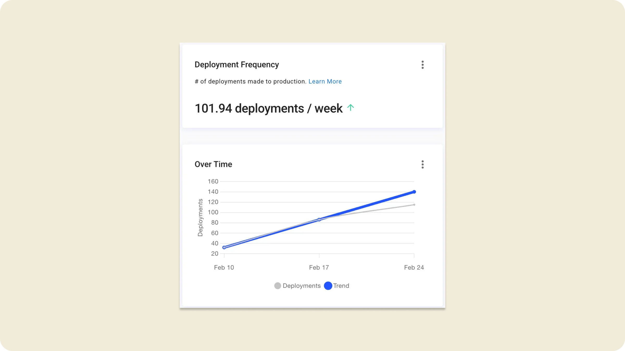This screenshot has width=625, height=351.
Task: Open Over Time chart kebab menu
Action: pos(422,164)
